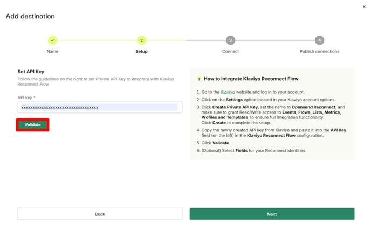Screen dimensions: 371x225
Task: Focus the API key input field
Action: pyautogui.click(x=100, y=107)
